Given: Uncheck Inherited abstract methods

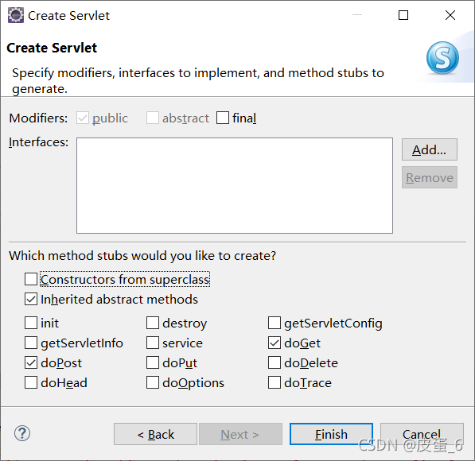Looking at the screenshot, I should (31, 299).
